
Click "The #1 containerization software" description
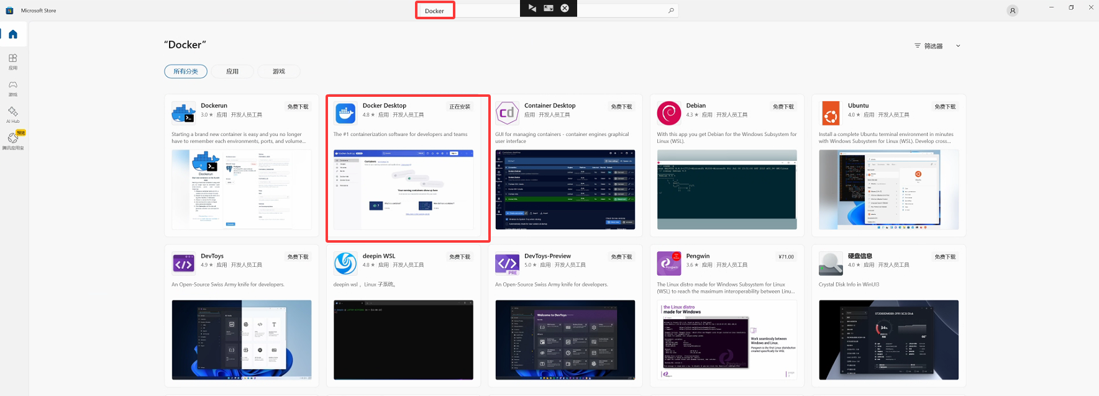tap(400, 134)
